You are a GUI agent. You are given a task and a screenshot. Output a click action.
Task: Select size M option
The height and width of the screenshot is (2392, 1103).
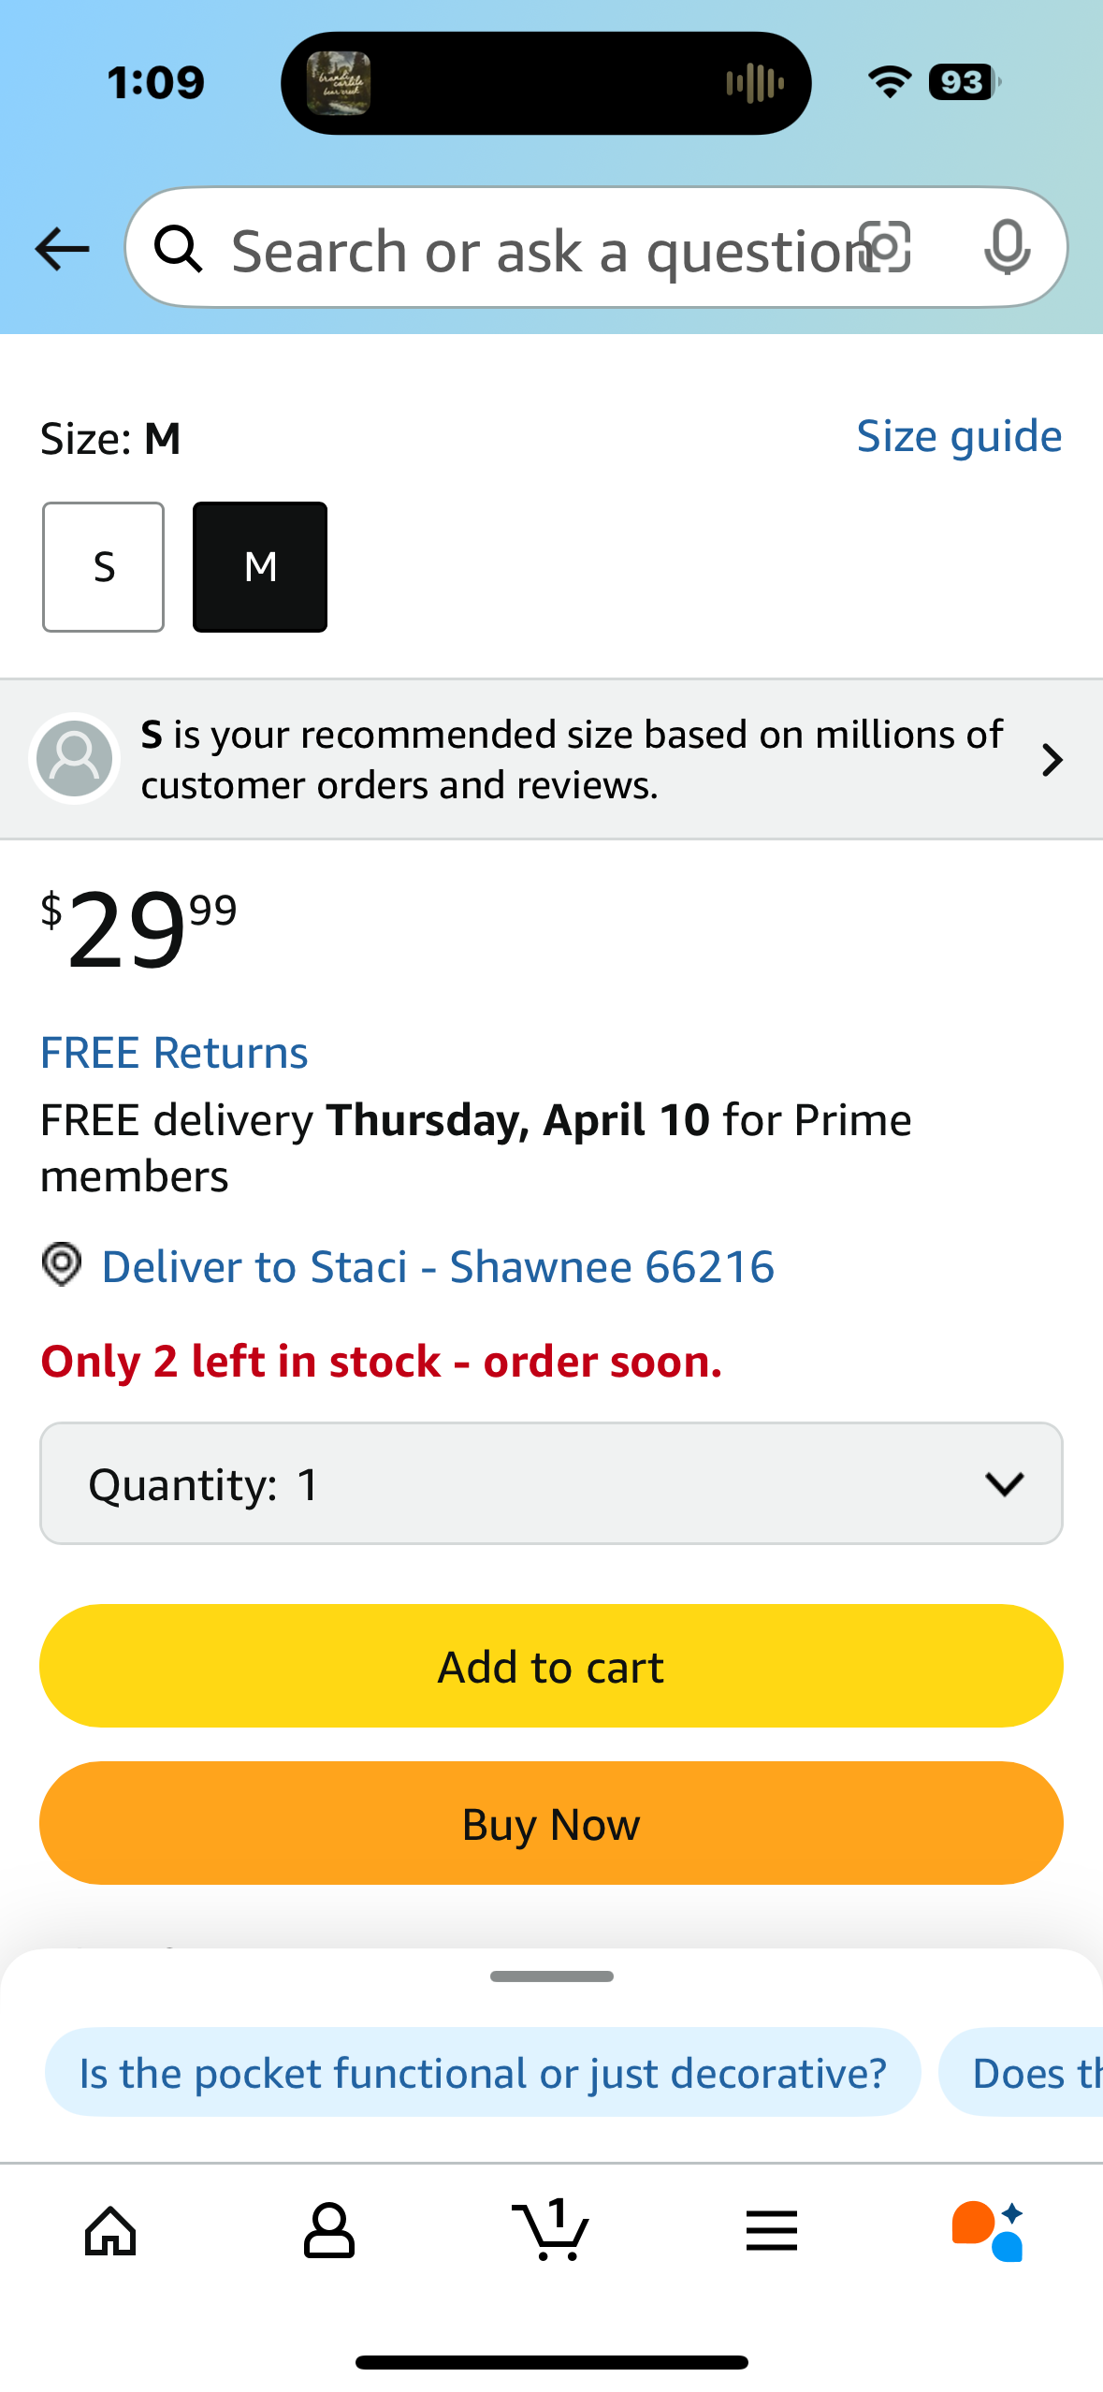click(260, 567)
